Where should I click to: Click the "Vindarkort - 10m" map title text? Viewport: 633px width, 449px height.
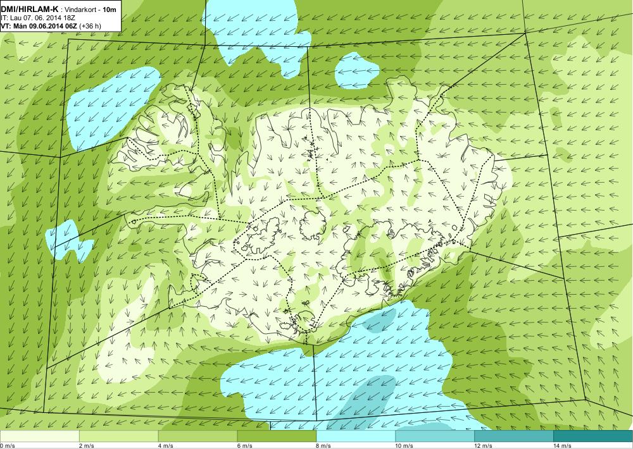[91, 10]
